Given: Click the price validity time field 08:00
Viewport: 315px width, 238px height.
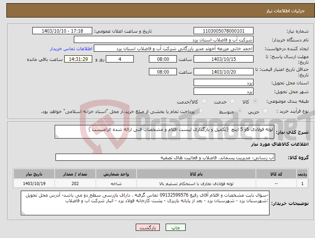Looking at the screenshot, I should click(x=163, y=72).
